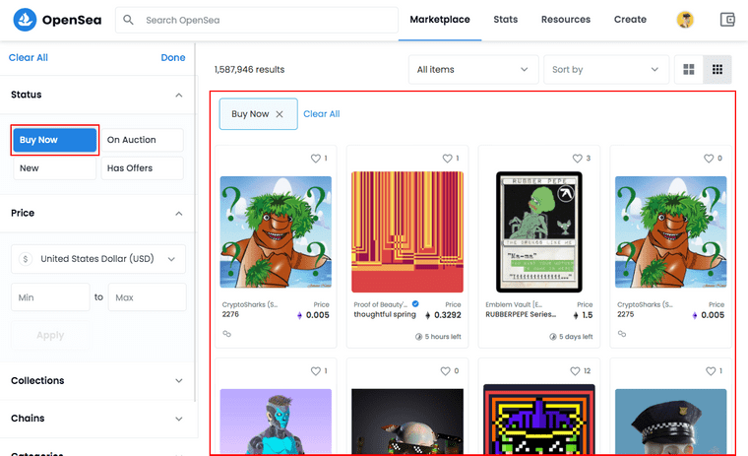The image size is (748, 456).
Task: Open the thoughtful spring striped artwork
Action: point(407,232)
